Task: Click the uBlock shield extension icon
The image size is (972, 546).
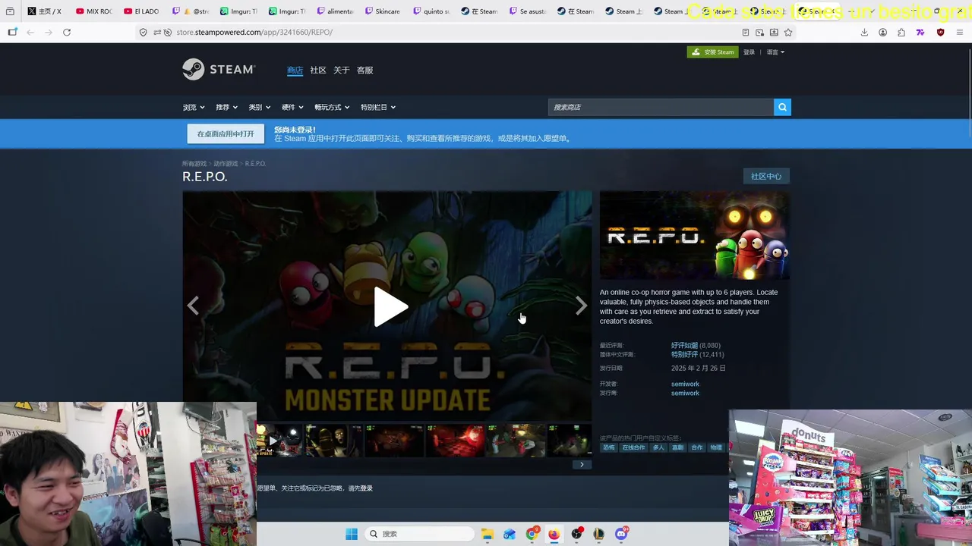Action: [x=940, y=32]
